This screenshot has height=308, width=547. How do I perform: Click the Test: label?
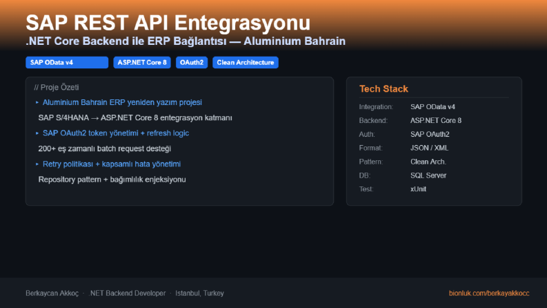(366, 189)
